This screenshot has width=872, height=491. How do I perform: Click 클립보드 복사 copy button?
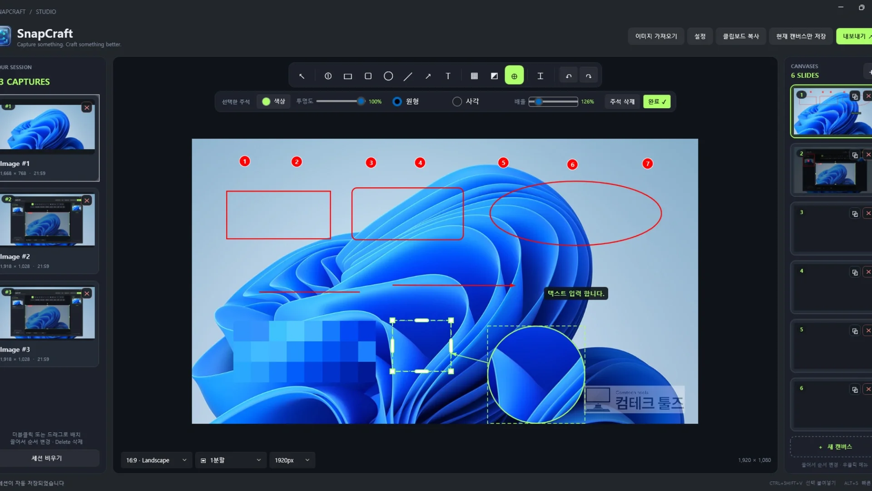[741, 36]
